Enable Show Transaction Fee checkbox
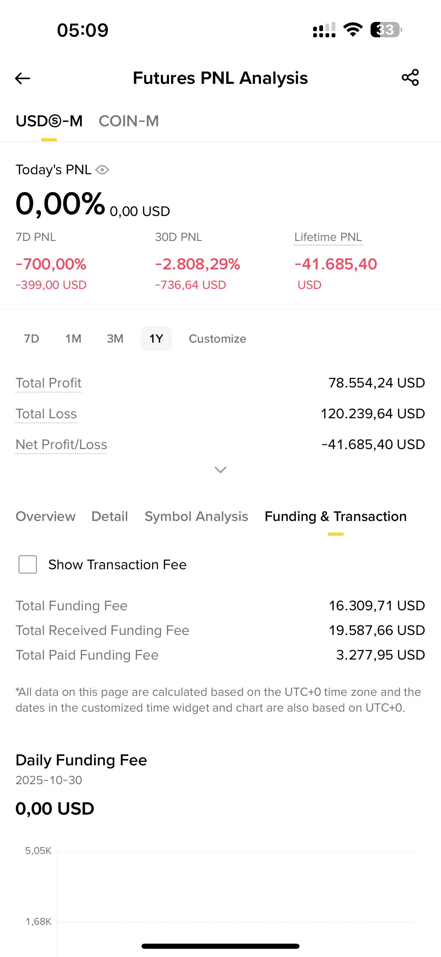This screenshot has width=441, height=957. 28,564
